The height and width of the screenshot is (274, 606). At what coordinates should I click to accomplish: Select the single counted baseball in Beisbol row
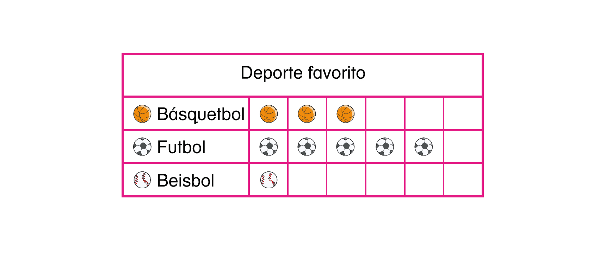click(268, 180)
